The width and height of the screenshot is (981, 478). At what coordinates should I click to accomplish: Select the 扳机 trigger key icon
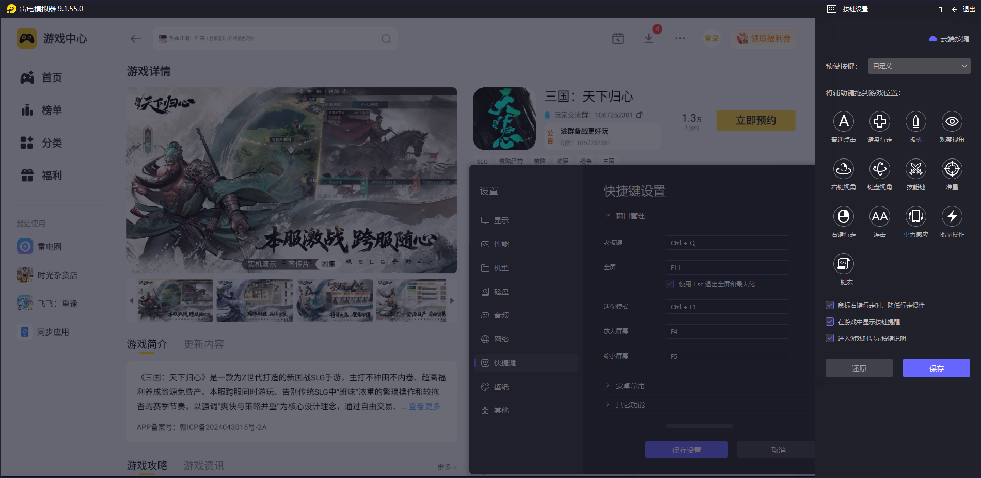(x=915, y=122)
